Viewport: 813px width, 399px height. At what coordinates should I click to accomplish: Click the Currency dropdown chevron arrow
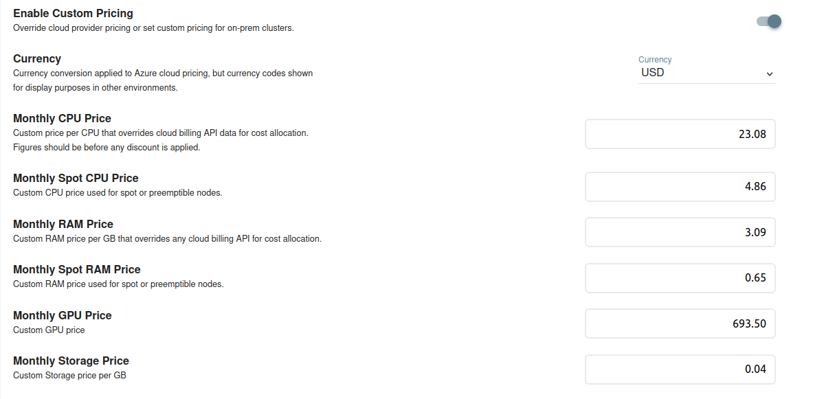click(x=770, y=74)
